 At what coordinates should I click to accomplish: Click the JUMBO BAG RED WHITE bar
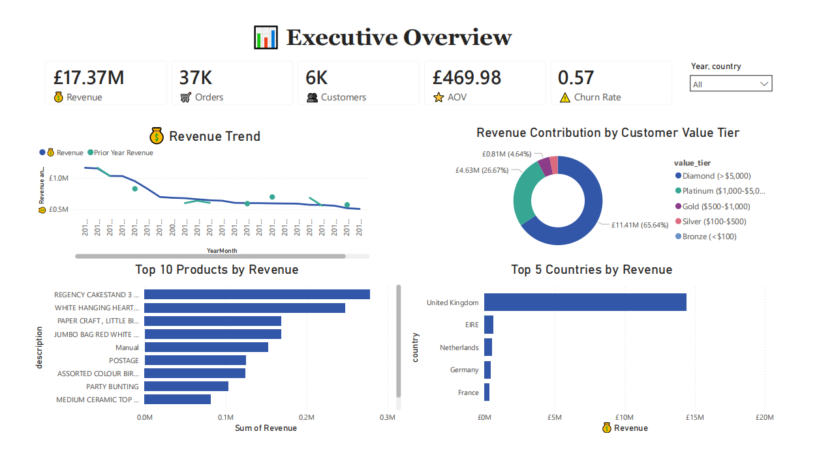click(213, 334)
